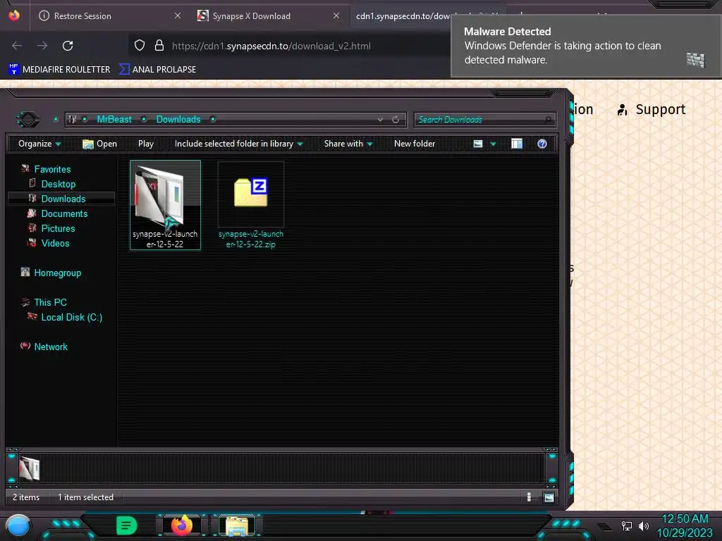The image size is (722, 541).
Task: Click the Firefox logo in tab bar
Action: 14,15
